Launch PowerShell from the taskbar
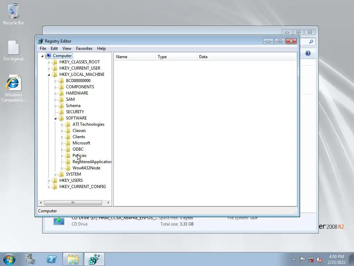 coord(52,259)
